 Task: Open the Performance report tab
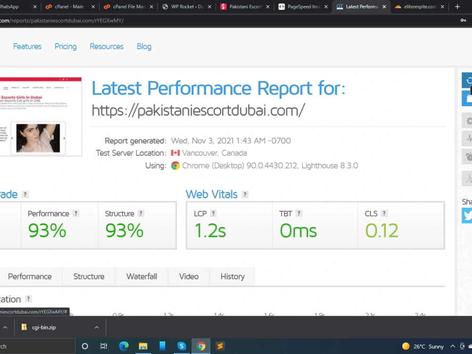coord(30,276)
